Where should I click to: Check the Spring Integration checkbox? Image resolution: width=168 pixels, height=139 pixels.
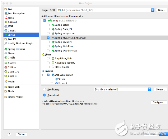coord(48,34)
